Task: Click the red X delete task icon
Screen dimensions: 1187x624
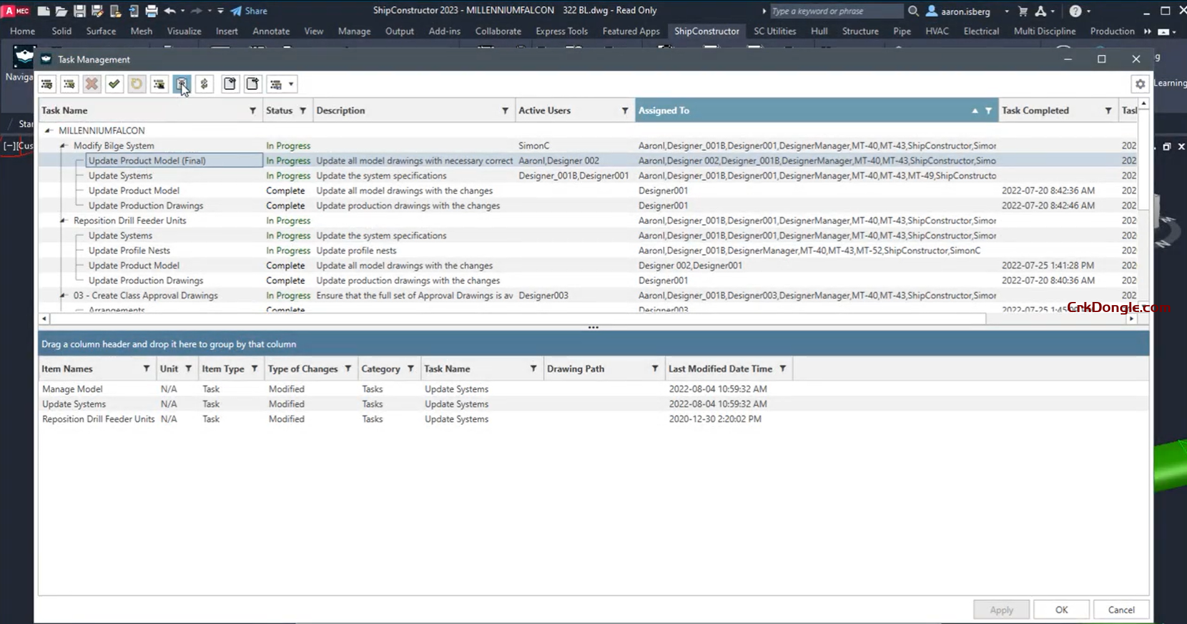Action: [x=92, y=84]
